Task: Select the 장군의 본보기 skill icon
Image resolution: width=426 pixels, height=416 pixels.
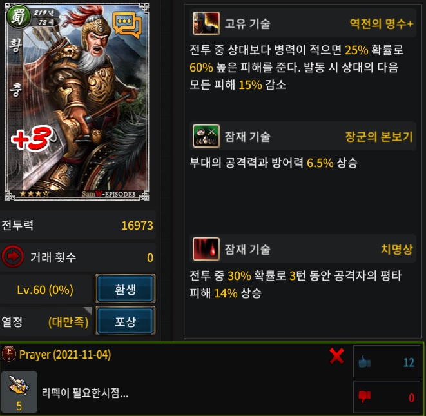Action: (206, 136)
